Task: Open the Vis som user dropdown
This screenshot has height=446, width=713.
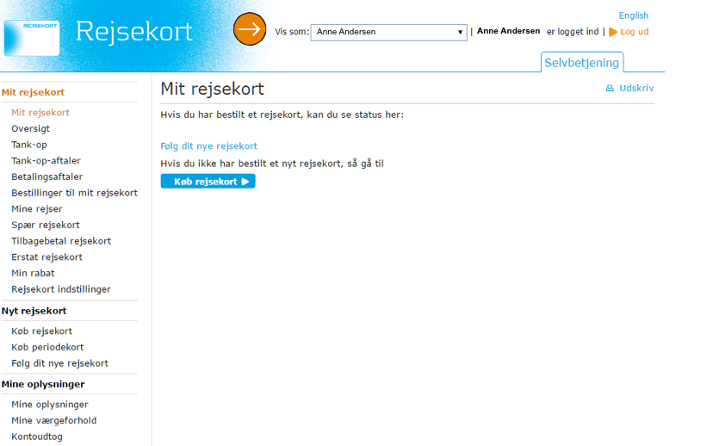Action: click(x=388, y=33)
